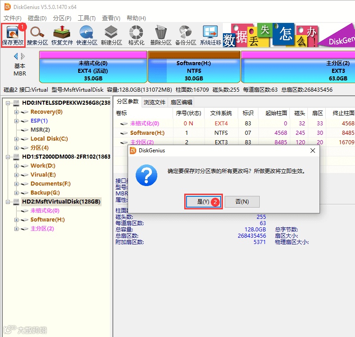Go to previous disk with left arrow

coord(16,56)
